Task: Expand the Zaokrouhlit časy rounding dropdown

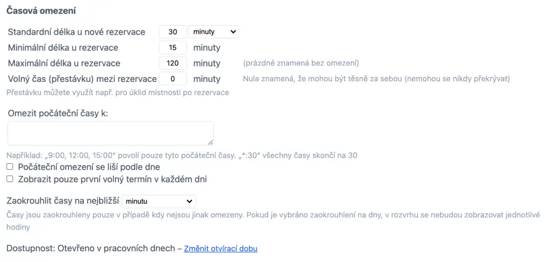Action: tap(158, 201)
